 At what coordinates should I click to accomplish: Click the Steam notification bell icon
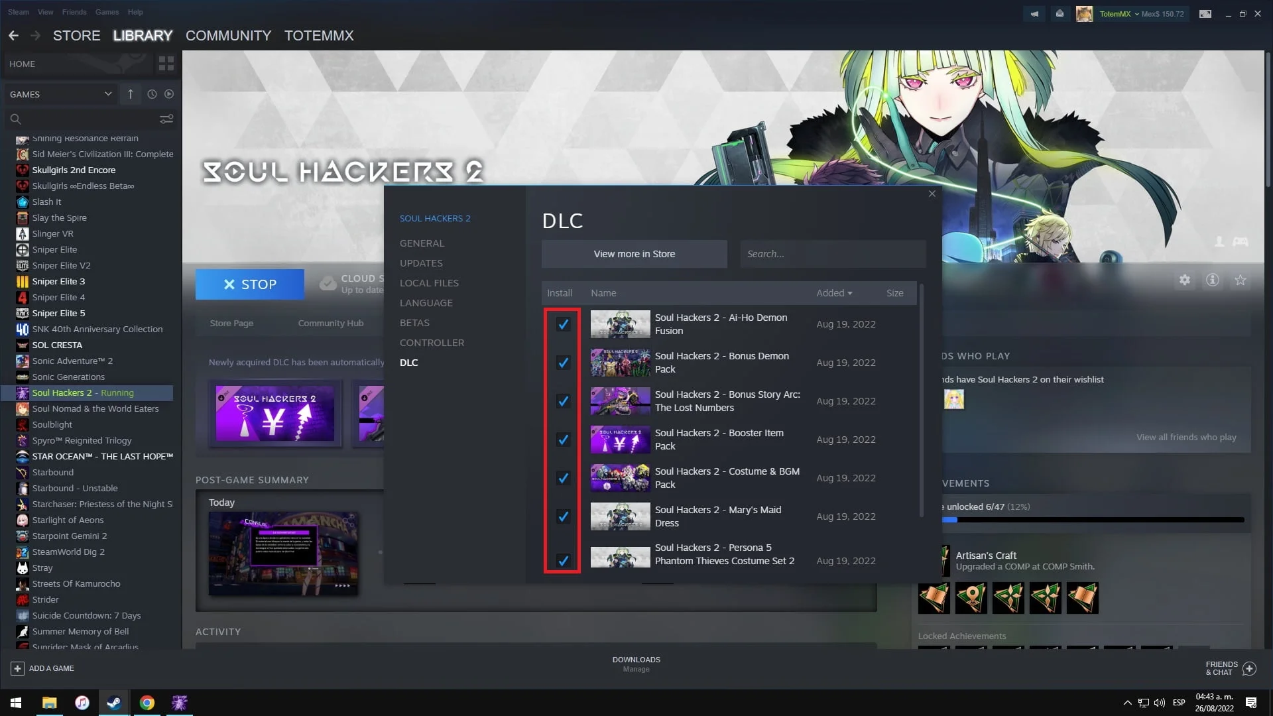pos(1034,13)
